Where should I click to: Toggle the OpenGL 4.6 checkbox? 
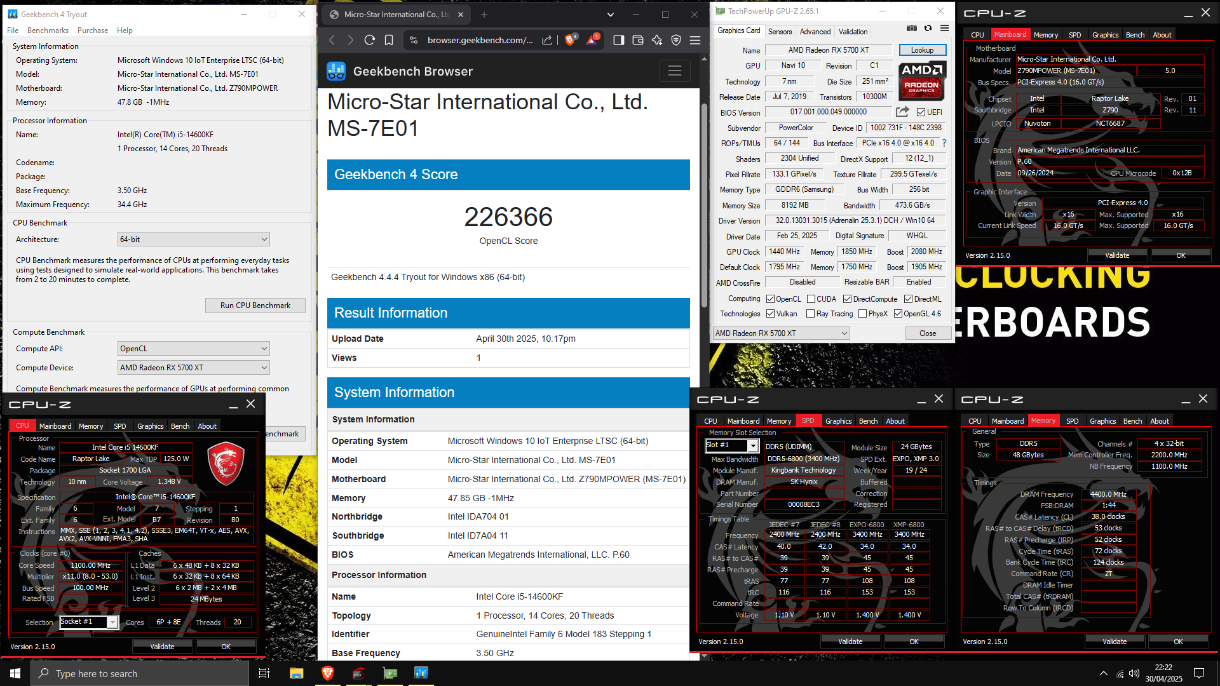(x=898, y=314)
